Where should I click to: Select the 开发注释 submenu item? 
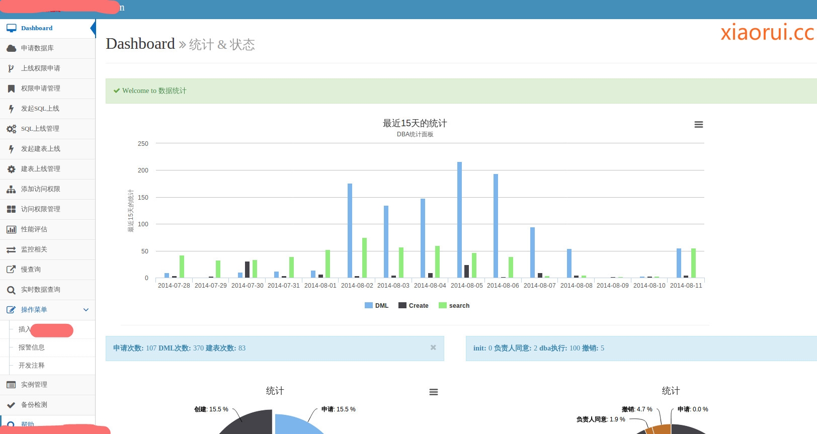[x=32, y=366]
